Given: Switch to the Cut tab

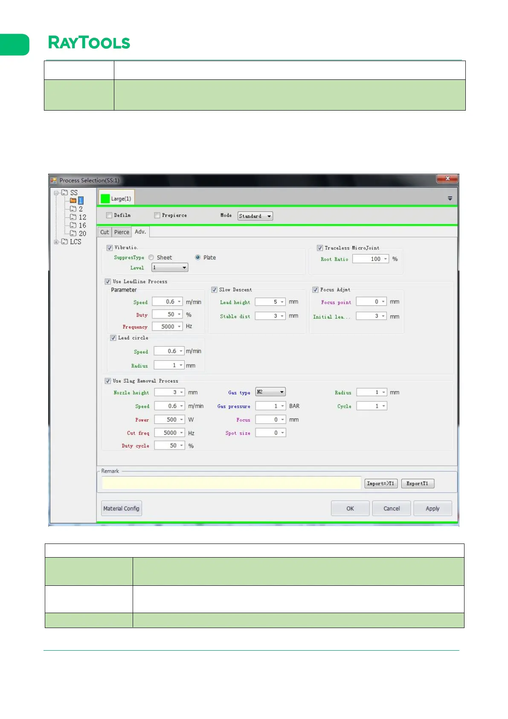Looking at the screenshot, I should click(105, 232).
